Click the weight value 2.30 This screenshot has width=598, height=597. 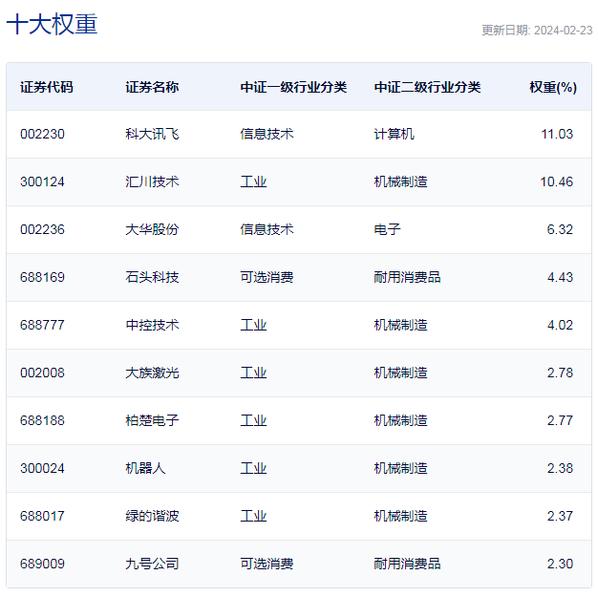click(560, 564)
